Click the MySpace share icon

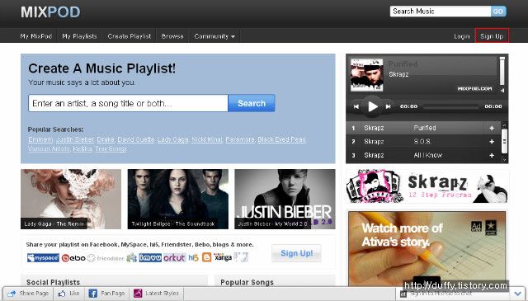coord(43,258)
